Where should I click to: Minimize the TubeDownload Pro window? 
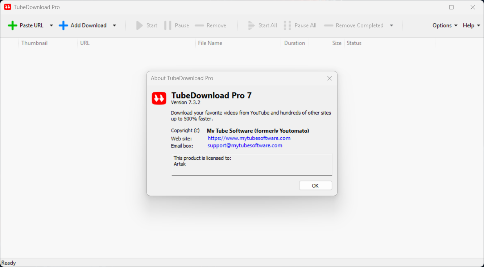tap(430, 7)
